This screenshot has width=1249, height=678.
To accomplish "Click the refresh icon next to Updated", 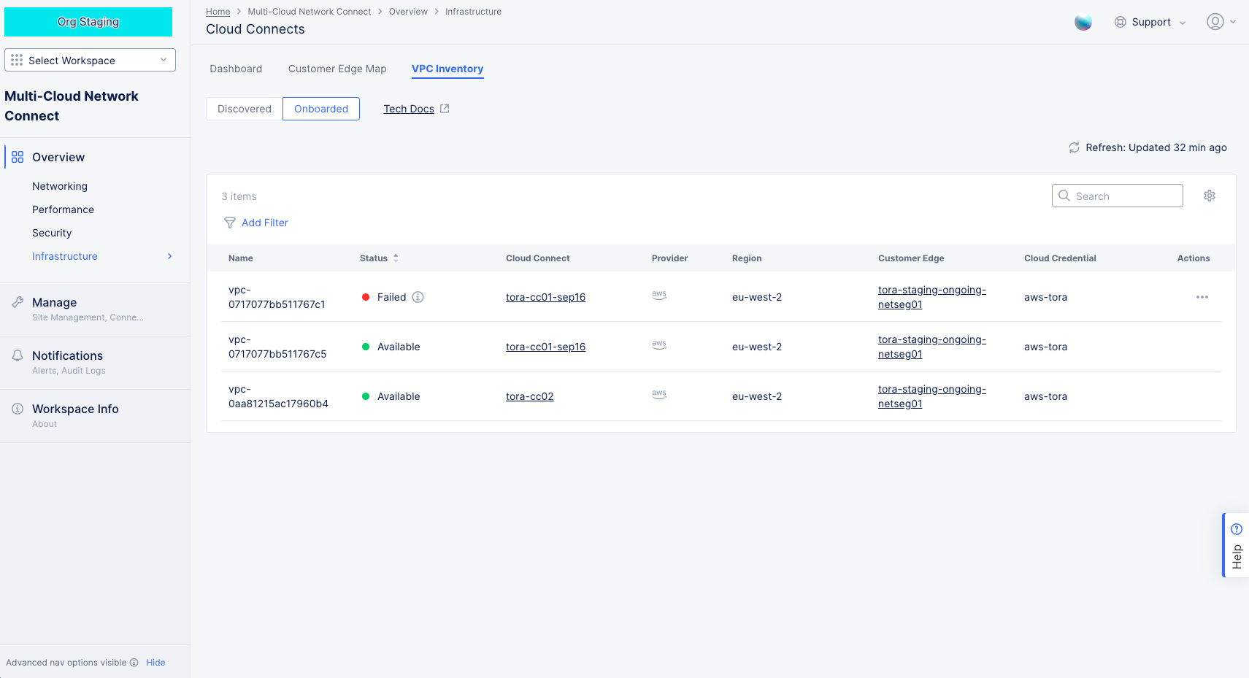I will point(1074,147).
